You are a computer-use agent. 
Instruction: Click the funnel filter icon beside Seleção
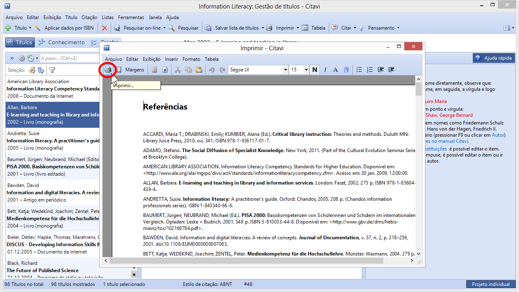(x=52, y=70)
